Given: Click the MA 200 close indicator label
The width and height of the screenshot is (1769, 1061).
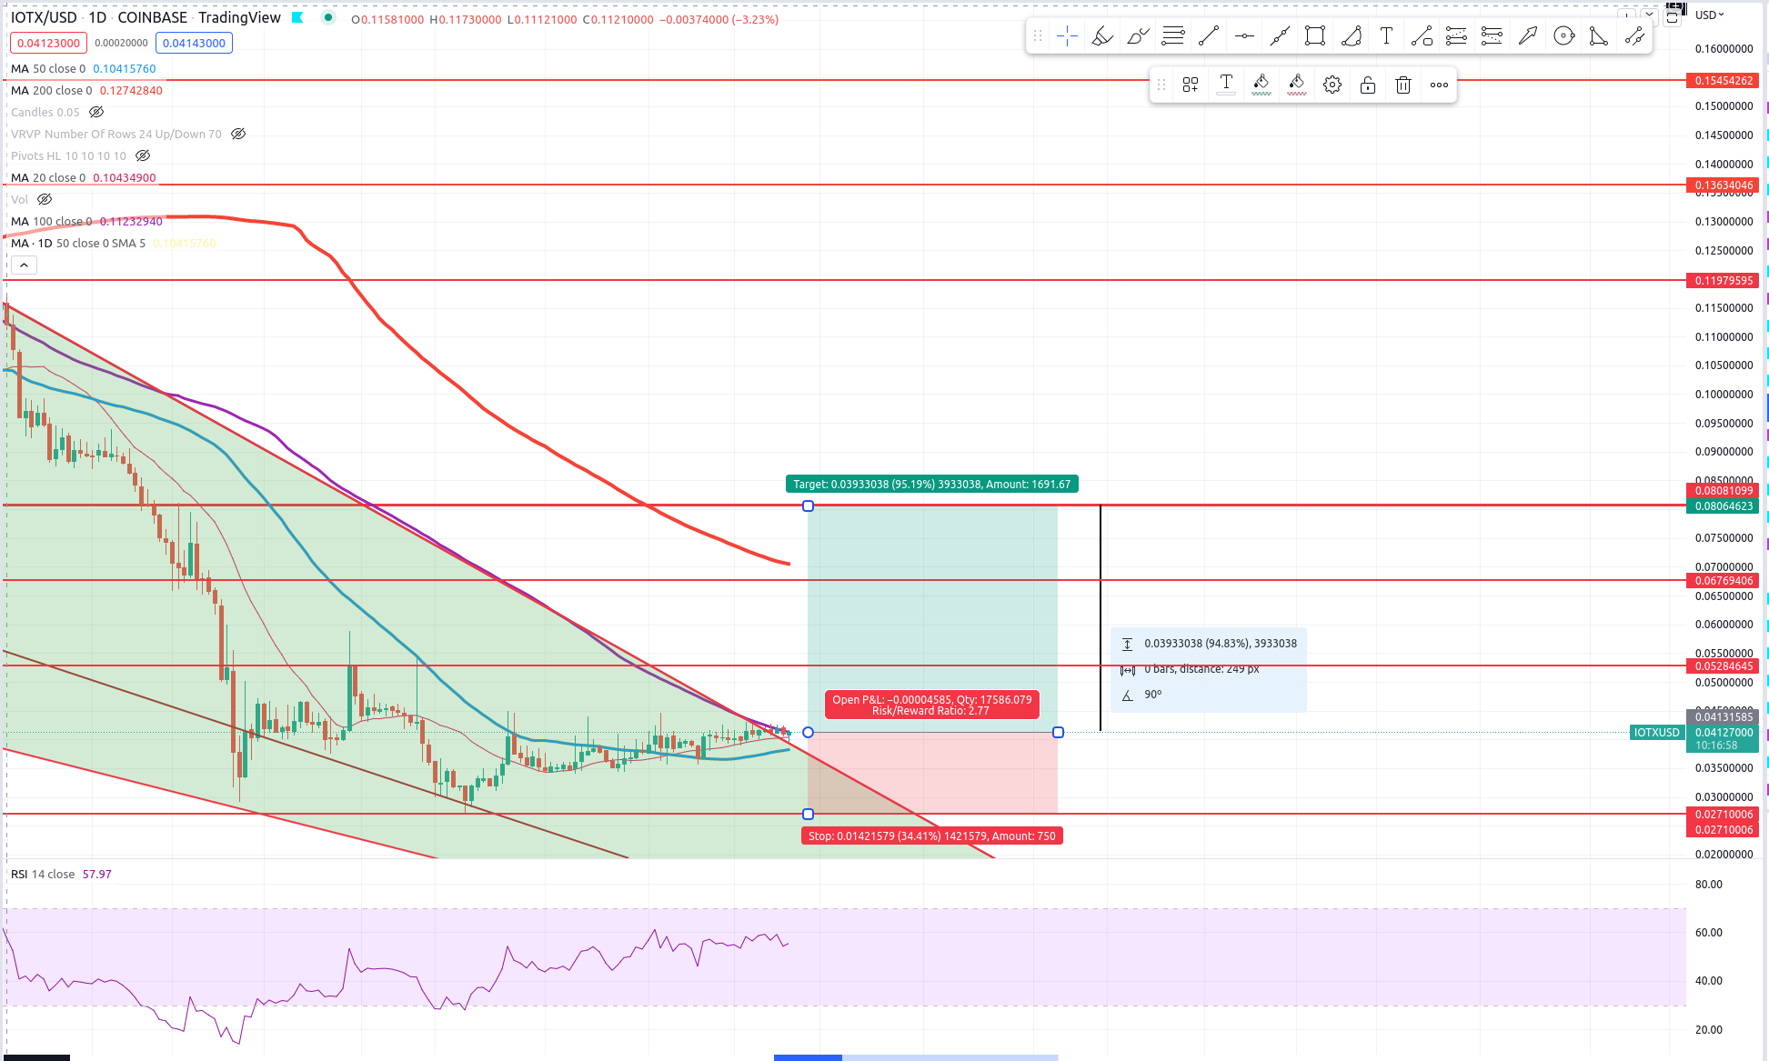Looking at the screenshot, I should point(51,90).
